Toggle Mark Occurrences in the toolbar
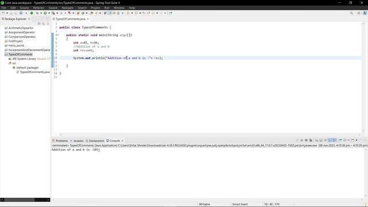Screen dimensions: 368x207 coord(110,13)
